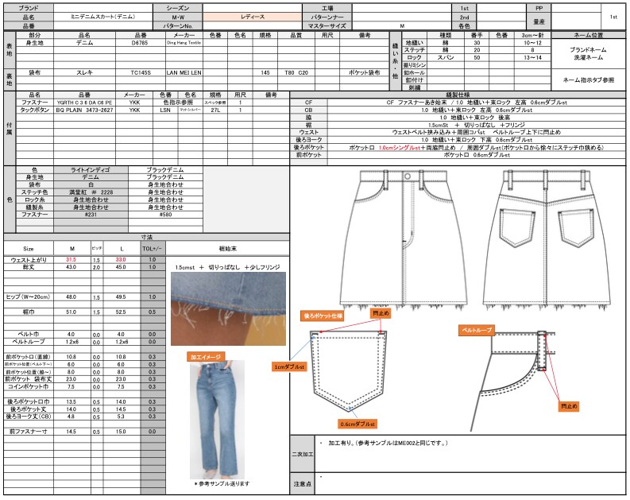Select the パターンNo. label cell
Screen dimensions: 630x500
pos(178,25)
